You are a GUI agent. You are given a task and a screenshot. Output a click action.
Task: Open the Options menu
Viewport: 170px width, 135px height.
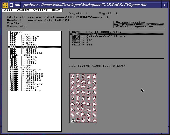[40, 10]
